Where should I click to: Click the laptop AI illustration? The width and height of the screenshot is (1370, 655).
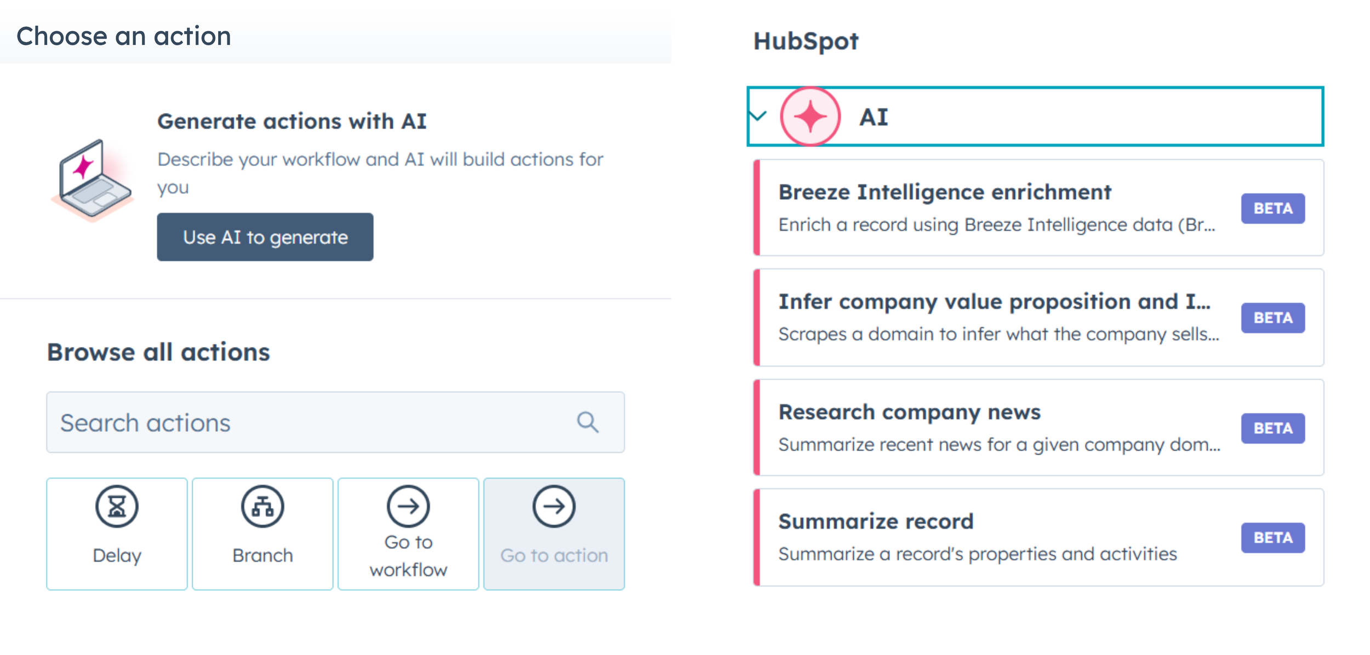93,181
